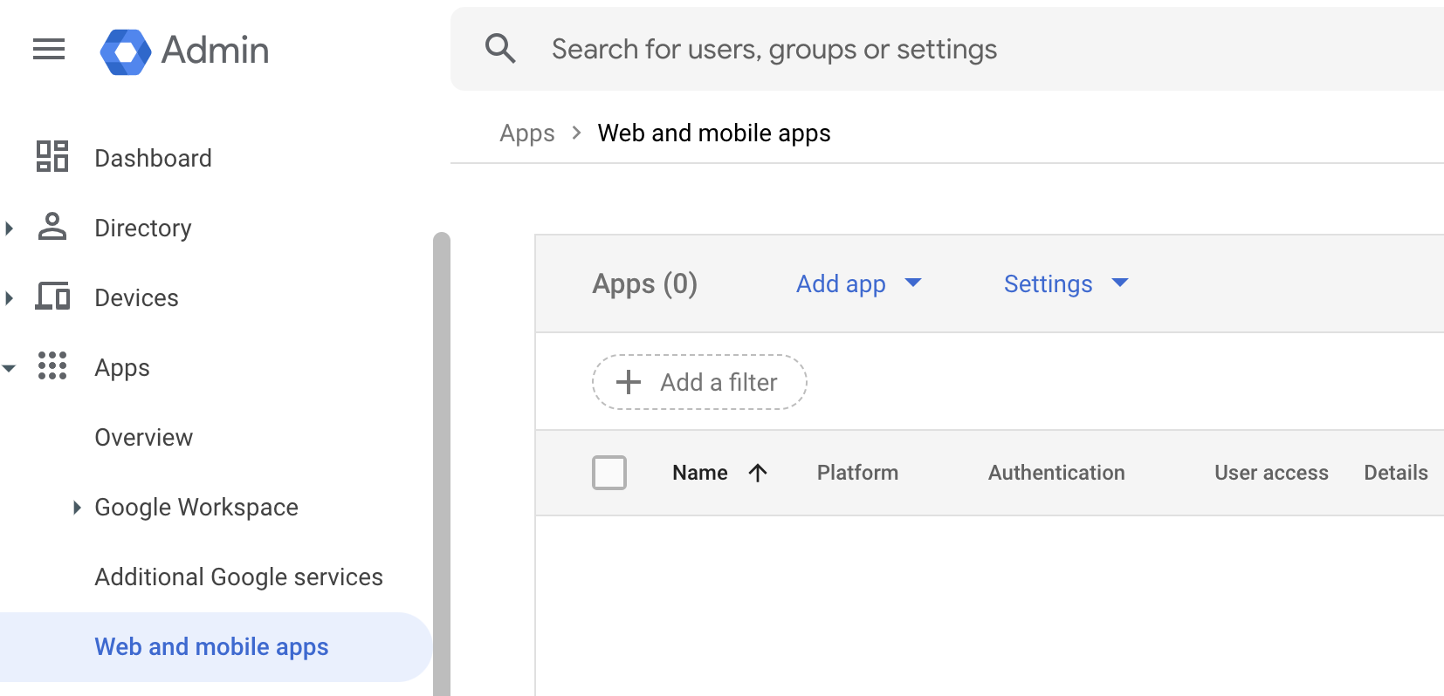The image size is (1444, 696).
Task: Tick the select-all apps checkbox
Action: [x=609, y=473]
